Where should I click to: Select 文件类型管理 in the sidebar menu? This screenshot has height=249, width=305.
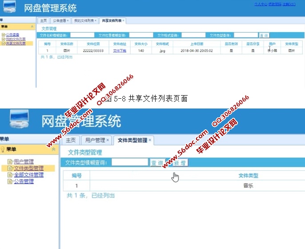[x=28, y=169]
